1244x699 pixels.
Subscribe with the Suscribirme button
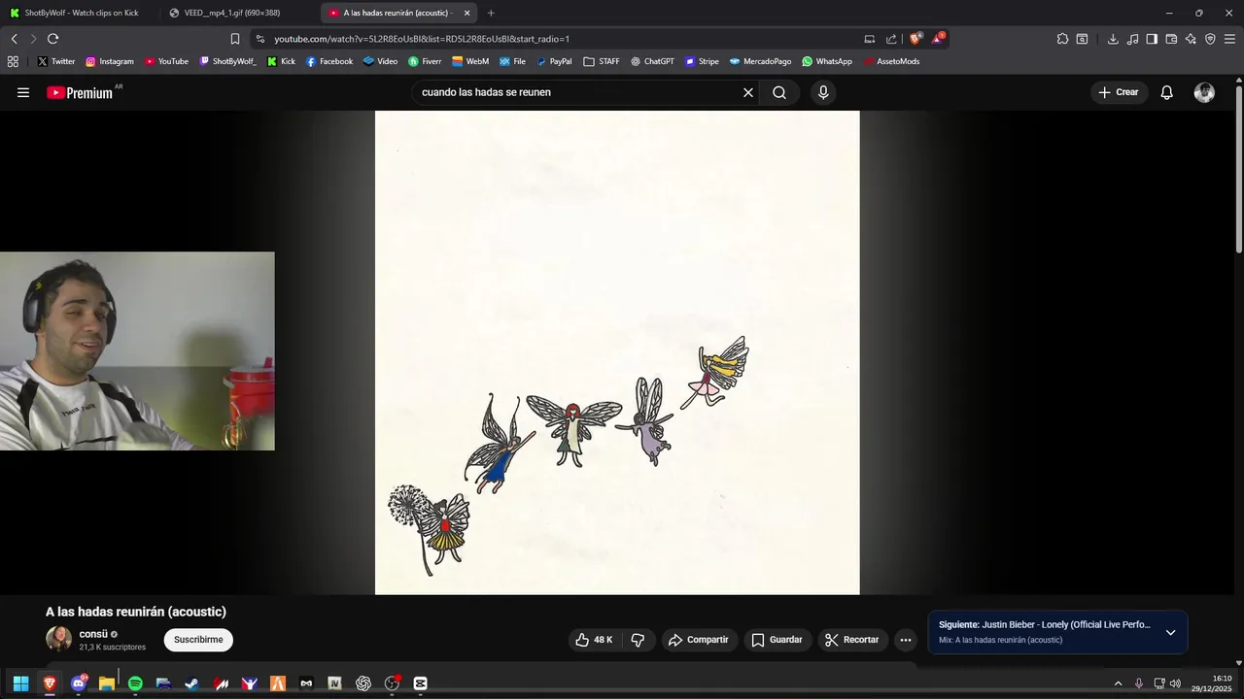pos(198,640)
